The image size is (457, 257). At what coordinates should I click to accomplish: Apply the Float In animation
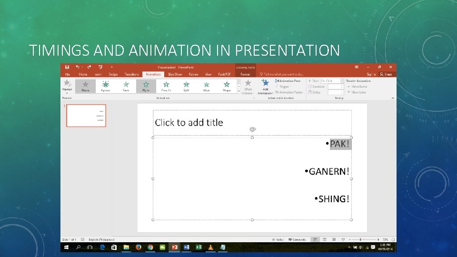coord(166,86)
